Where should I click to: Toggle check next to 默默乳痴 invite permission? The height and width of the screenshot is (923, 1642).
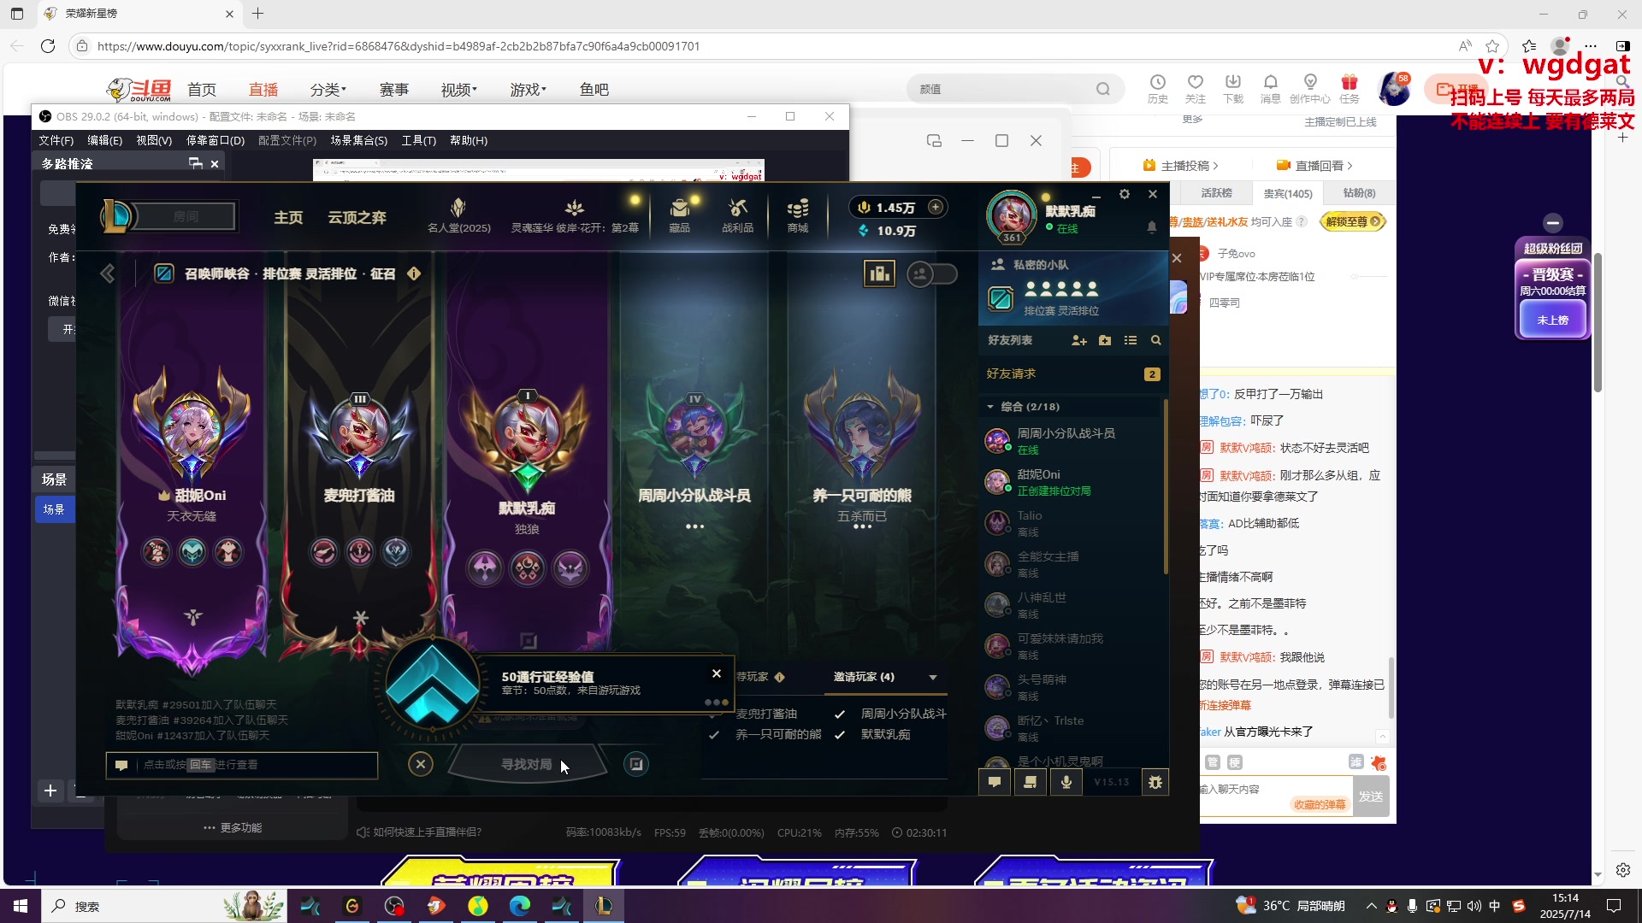(x=840, y=734)
